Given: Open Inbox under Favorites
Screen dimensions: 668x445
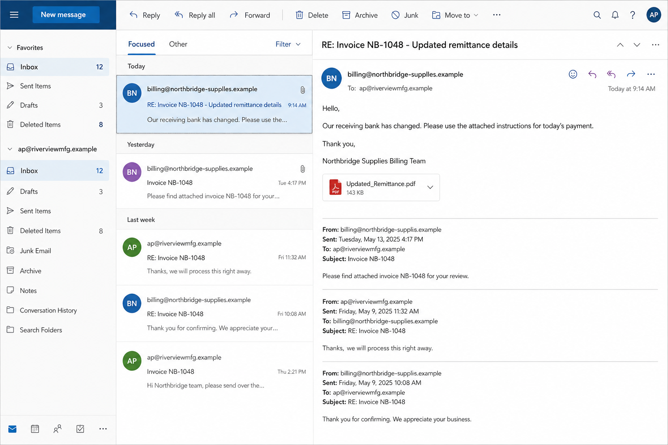Looking at the screenshot, I should [x=55, y=67].
